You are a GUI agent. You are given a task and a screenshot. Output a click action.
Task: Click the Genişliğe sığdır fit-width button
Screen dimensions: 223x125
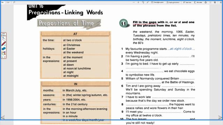[157, 2]
